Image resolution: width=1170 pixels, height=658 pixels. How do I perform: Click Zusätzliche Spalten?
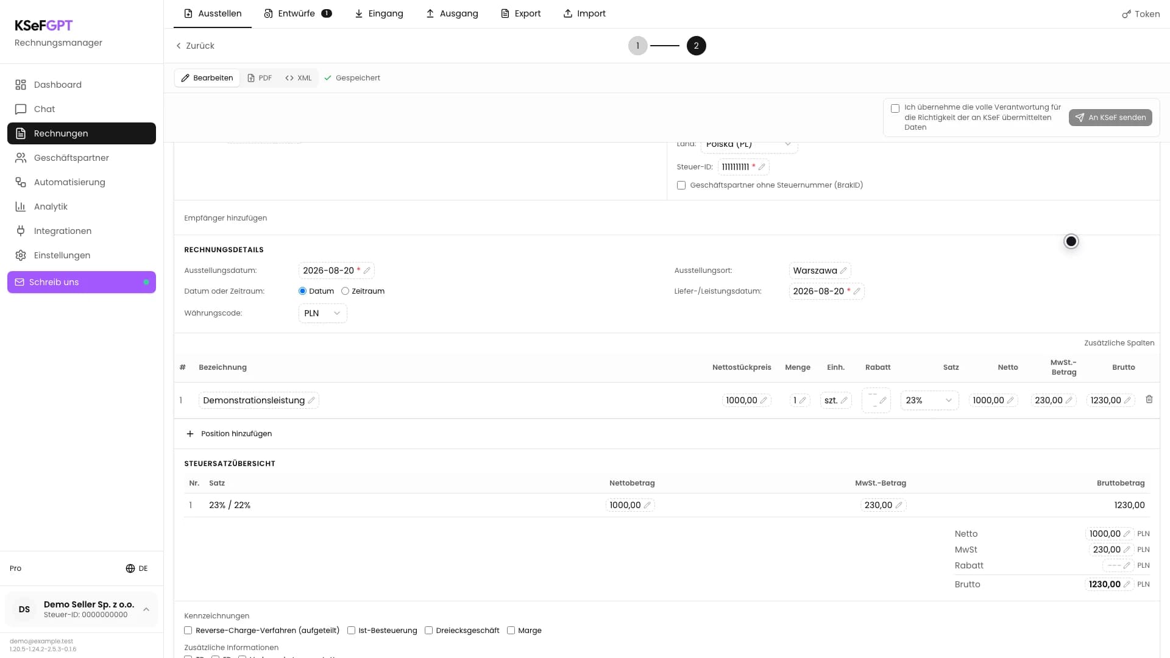pyautogui.click(x=1119, y=343)
